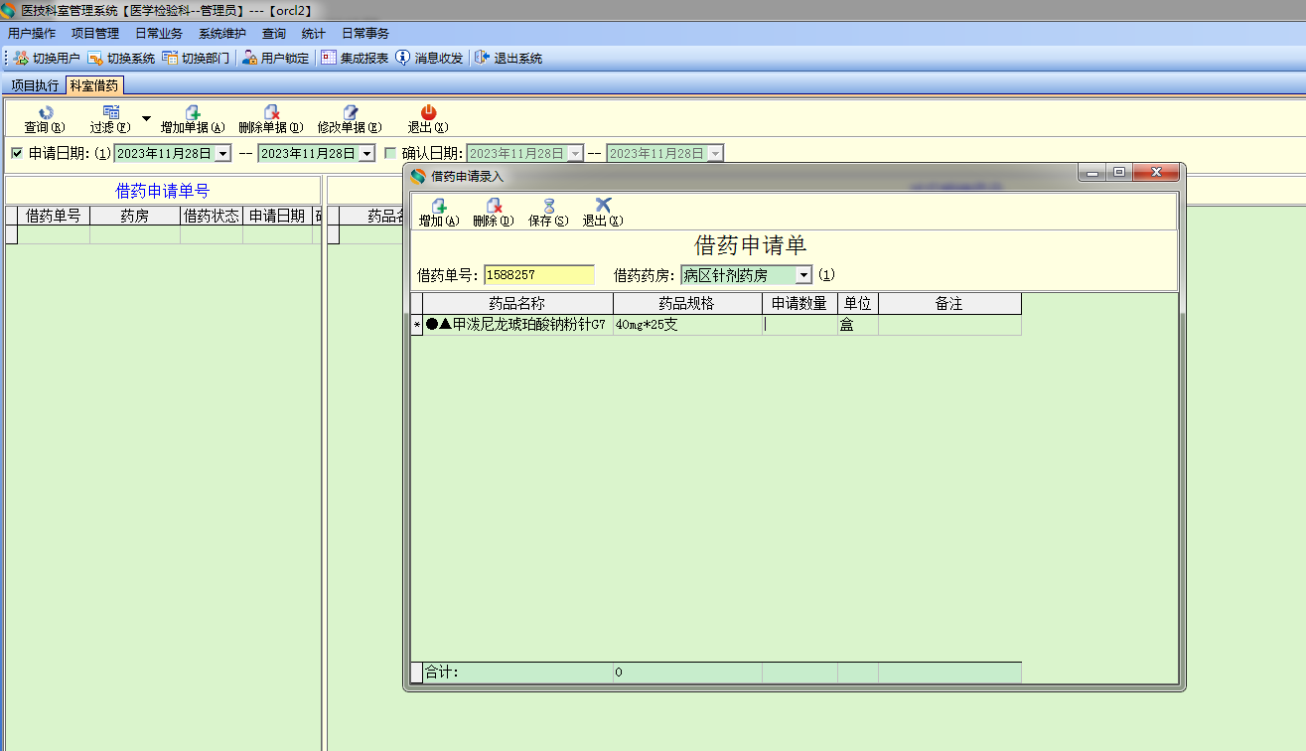Click 增加(A) in the 借药申请录入 dialog
This screenshot has height=751, width=1306.
point(439,213)
